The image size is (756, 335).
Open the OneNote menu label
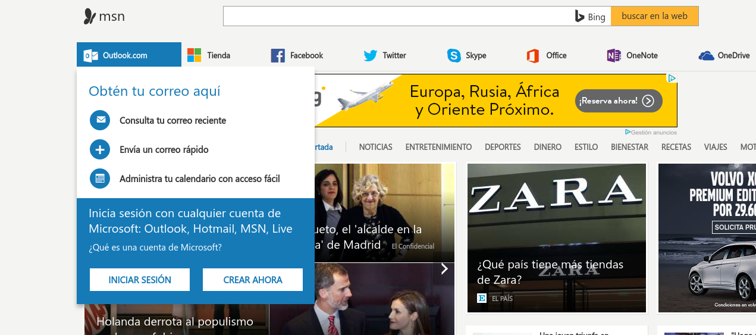pos(642,55)
